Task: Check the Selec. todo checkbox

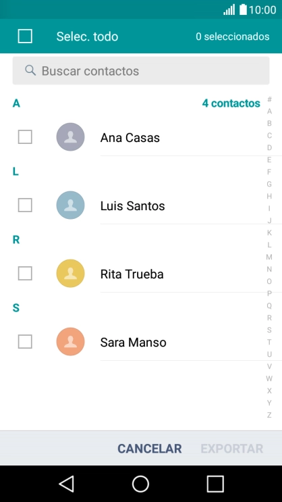Action: [x=25, y=36]
